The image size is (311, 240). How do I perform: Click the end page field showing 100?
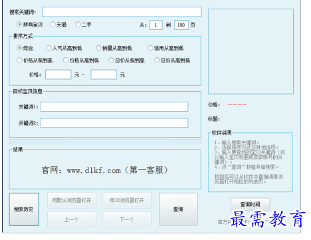pyautogui.click(x=181, y=25)
